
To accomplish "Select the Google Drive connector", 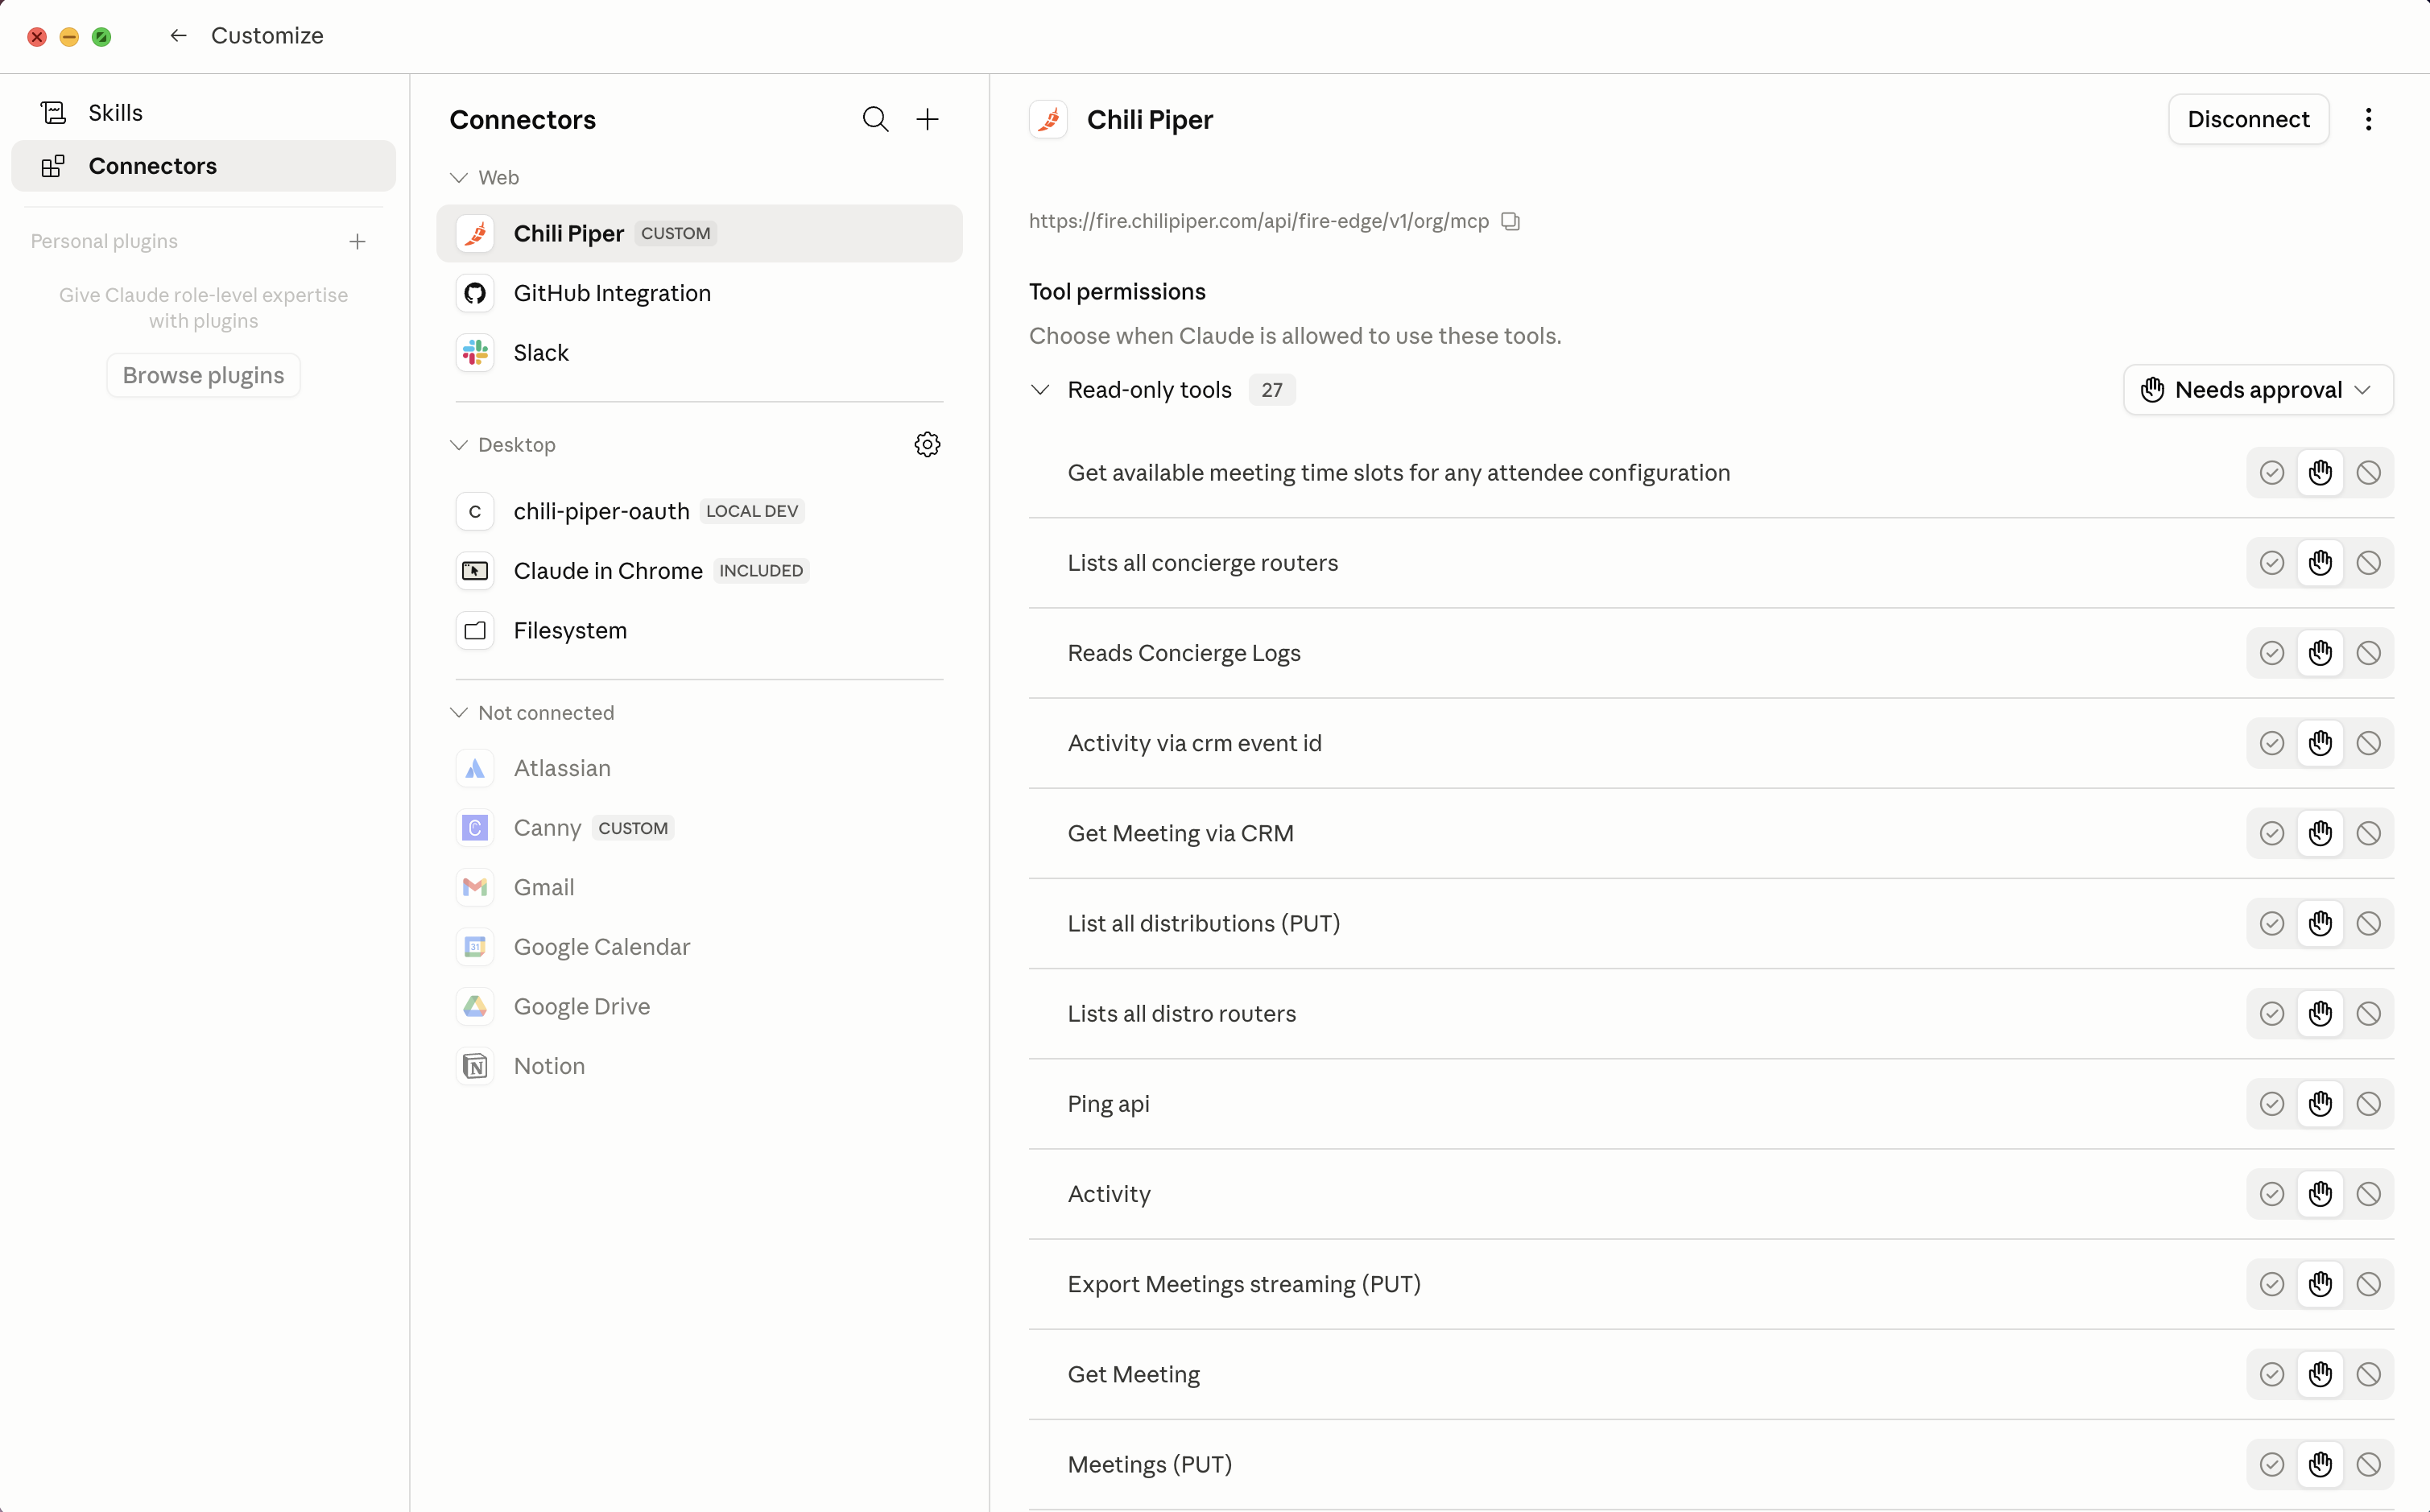I will (x=699, y=1007).
